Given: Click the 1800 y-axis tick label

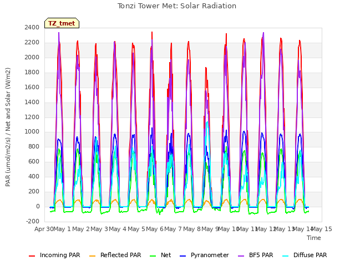Looking at the screenshot, I should pos(32,72).
